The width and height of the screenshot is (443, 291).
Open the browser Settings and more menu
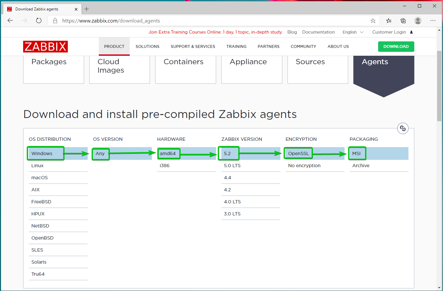coord(433,21)
